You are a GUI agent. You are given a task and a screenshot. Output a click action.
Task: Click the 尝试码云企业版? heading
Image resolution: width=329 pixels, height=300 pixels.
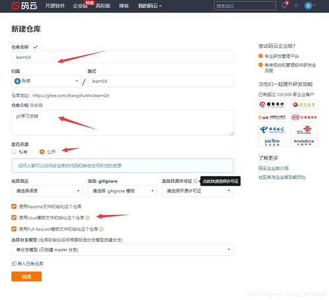click(x=277, y=46)
